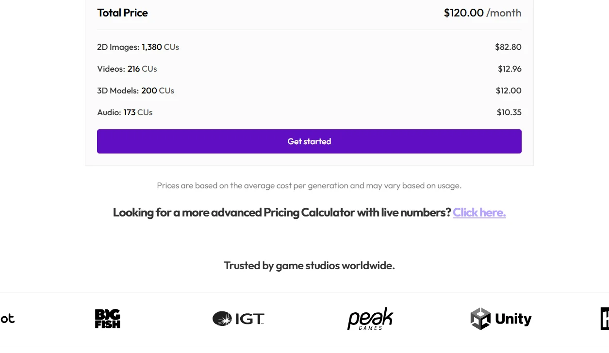The image size is (609, 353).
Task: Click the Peak Games logo
Action: pyautogui.click(x=370, y=319)
